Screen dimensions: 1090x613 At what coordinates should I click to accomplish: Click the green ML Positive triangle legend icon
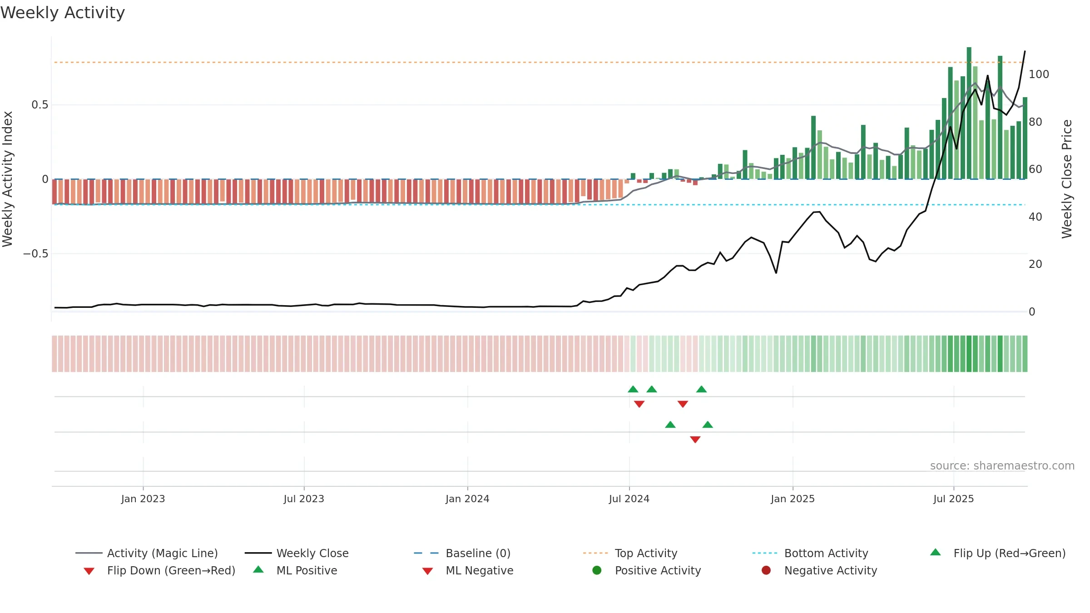click(x=258, y=569)
